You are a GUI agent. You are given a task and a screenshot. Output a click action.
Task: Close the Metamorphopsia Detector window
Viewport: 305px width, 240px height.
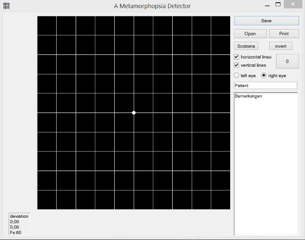(293, 4)
